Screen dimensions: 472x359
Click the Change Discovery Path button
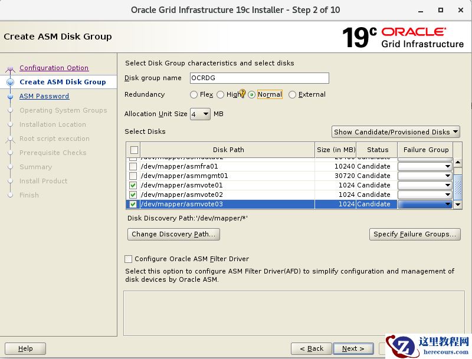(x=173, y=234)
